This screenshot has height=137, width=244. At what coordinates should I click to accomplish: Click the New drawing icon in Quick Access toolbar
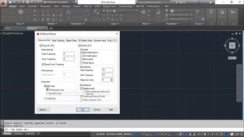tap(10, 2)
